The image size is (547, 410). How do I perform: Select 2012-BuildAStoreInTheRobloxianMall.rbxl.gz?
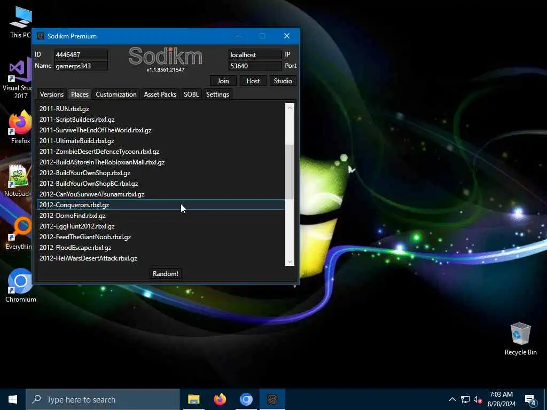point(161,162)
